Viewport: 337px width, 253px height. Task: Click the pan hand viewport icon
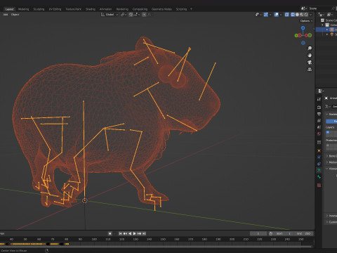pyautogui.click(x=310, y=56)
